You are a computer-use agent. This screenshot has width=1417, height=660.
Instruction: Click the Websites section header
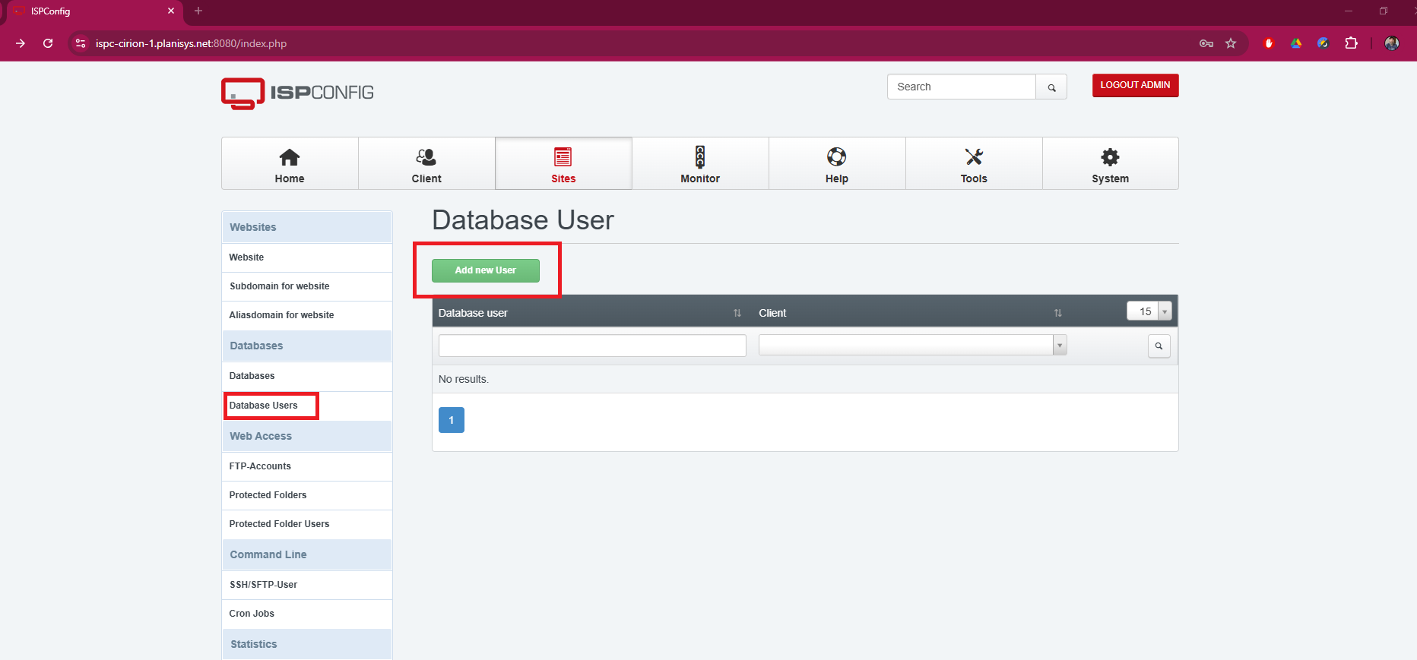click(307, 227)
